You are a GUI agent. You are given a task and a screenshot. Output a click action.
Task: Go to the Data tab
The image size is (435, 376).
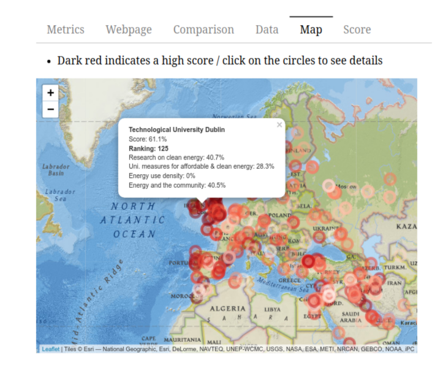coord(267,29)
